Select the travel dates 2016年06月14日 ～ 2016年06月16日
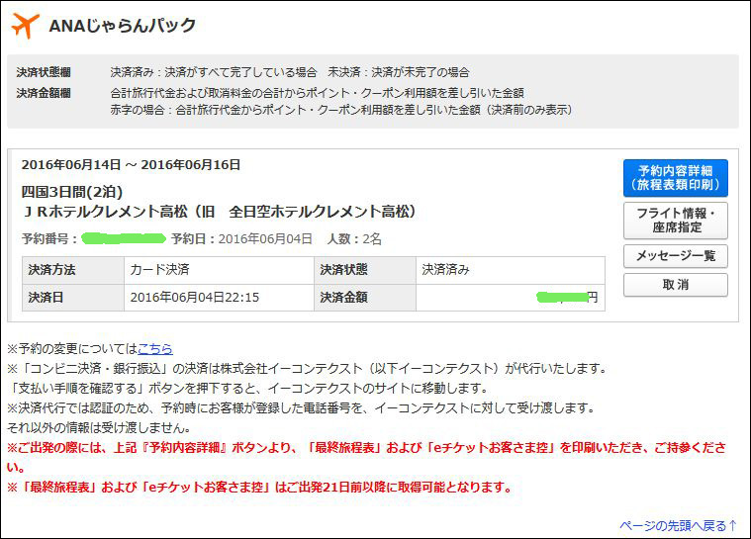751x539 pixels. [x=131, y=165]
